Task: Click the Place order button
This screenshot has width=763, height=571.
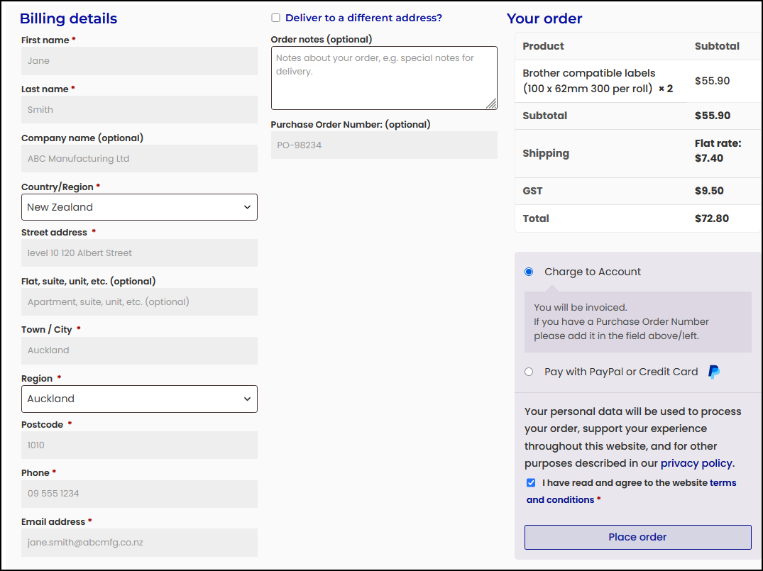Action: (x=637, y=537)
